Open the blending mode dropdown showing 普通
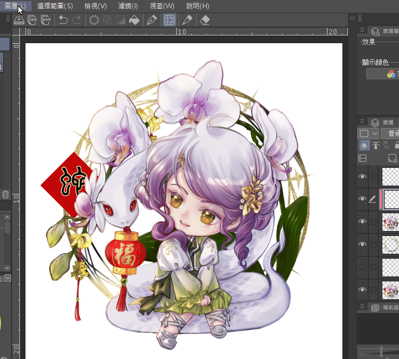This screenshot has height=359, width=399. [390, 134]
